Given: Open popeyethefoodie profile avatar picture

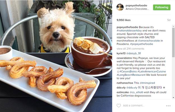Looking at the screenshot, I should (x=120, y=7).
